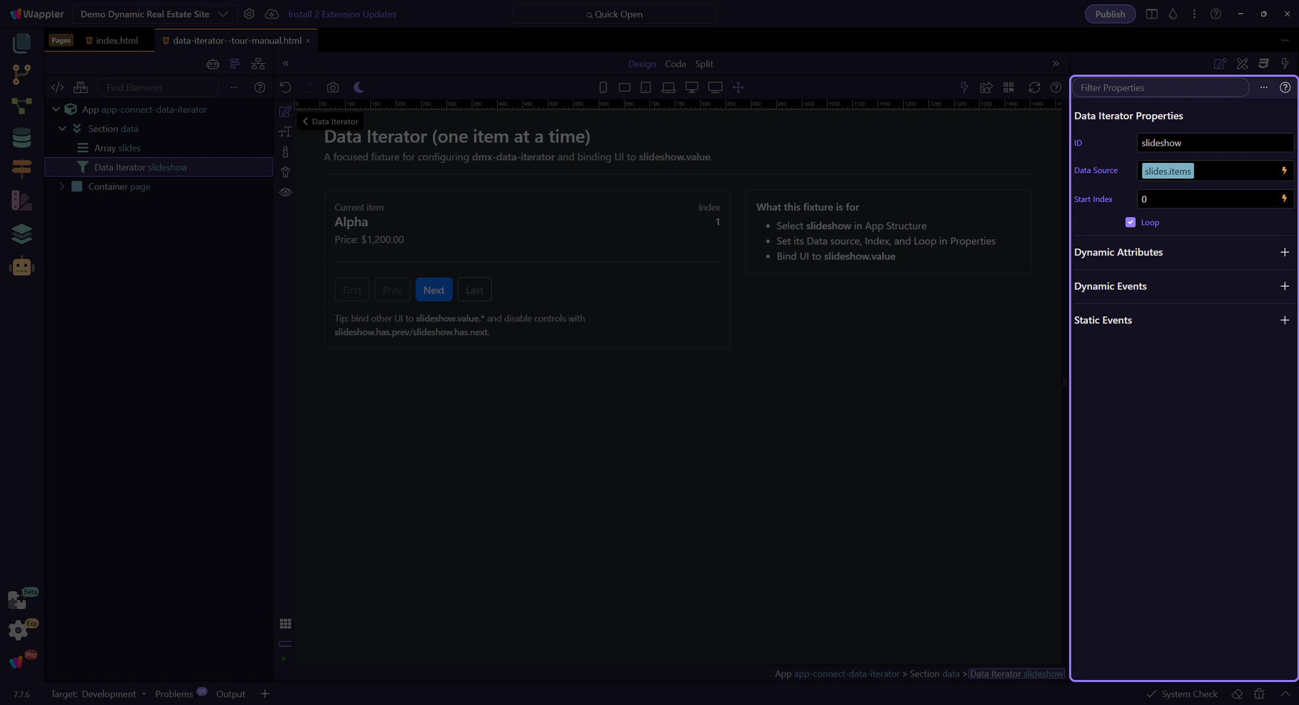Open the Database Manager sidebar icon

click(22, 138)
